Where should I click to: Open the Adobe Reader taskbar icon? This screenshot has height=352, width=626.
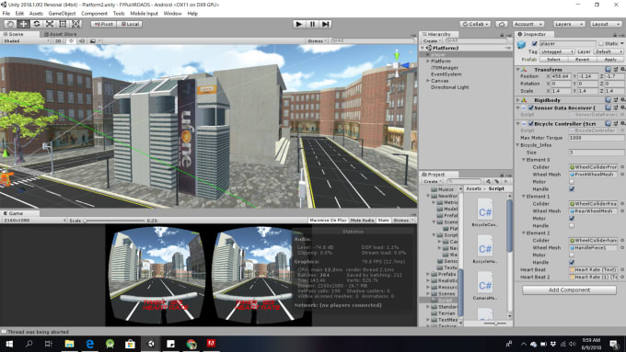tap(211, 344)
